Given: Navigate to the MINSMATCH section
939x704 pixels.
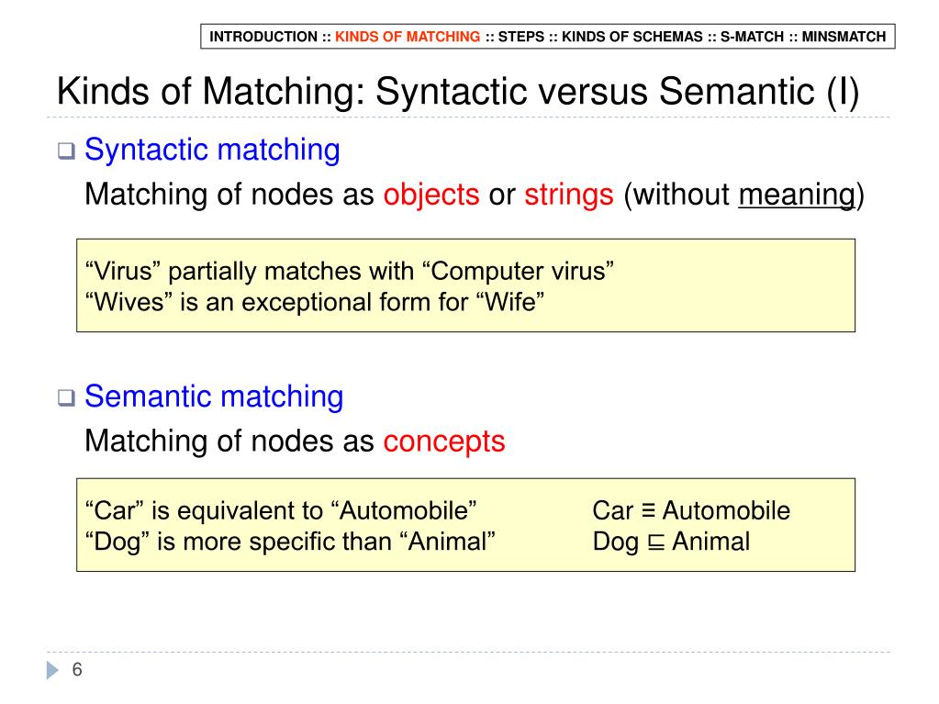Looking at the screenshot, I should 844,38.
